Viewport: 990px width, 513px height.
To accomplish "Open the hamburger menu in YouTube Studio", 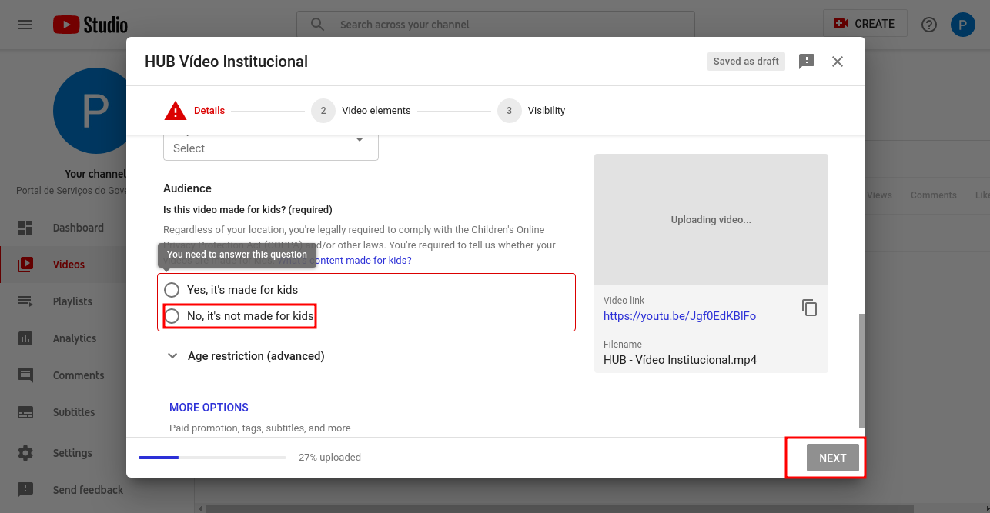I will coord(25,25).
